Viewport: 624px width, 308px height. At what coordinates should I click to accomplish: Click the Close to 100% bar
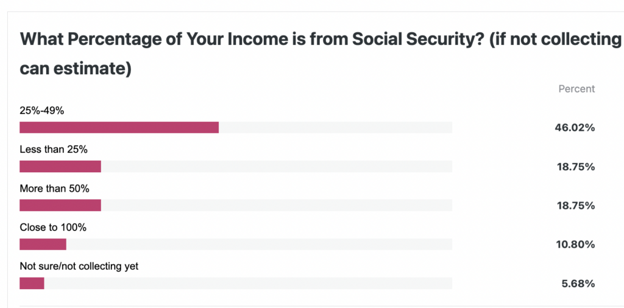pos(43,245)
